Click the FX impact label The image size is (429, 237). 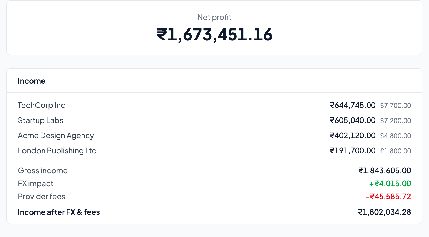point(36,184)
